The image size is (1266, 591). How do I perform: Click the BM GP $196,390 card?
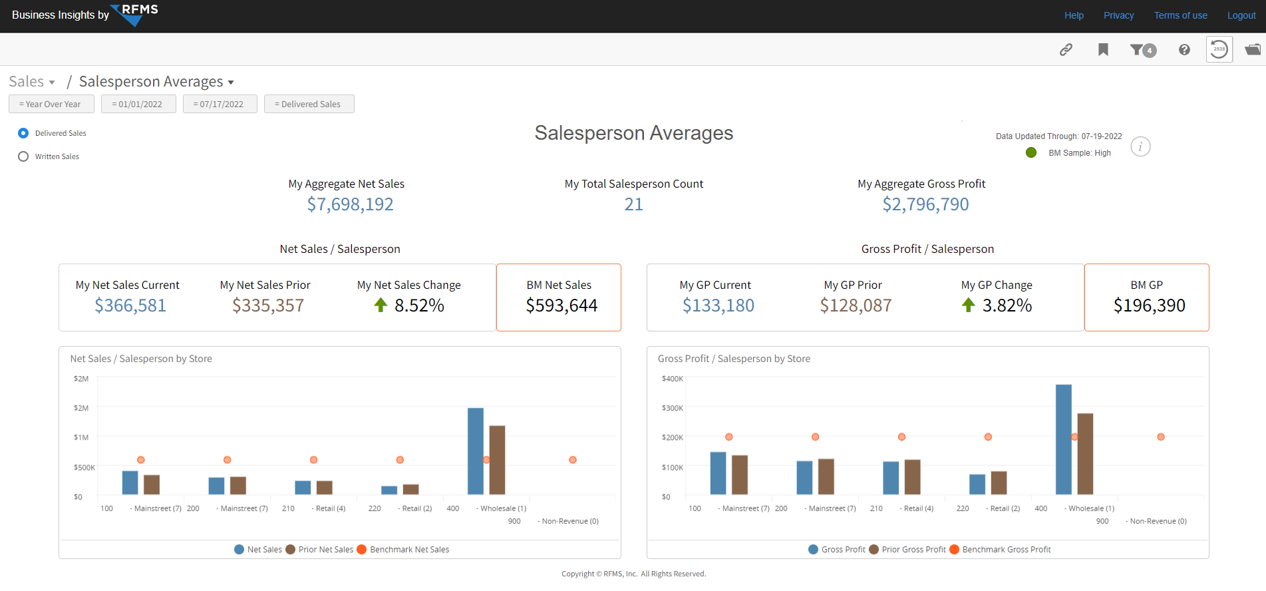[x=1147, y=297]
